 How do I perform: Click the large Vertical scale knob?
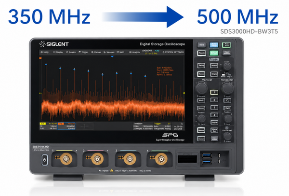click(x=201, y=88)
